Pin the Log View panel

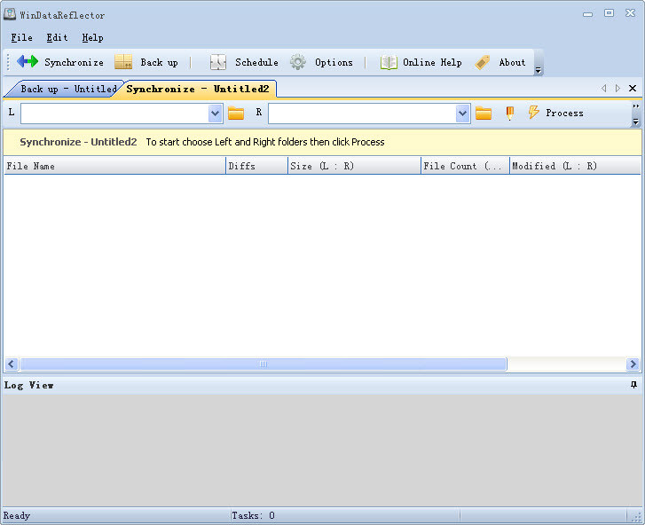[x=633, y=385]
